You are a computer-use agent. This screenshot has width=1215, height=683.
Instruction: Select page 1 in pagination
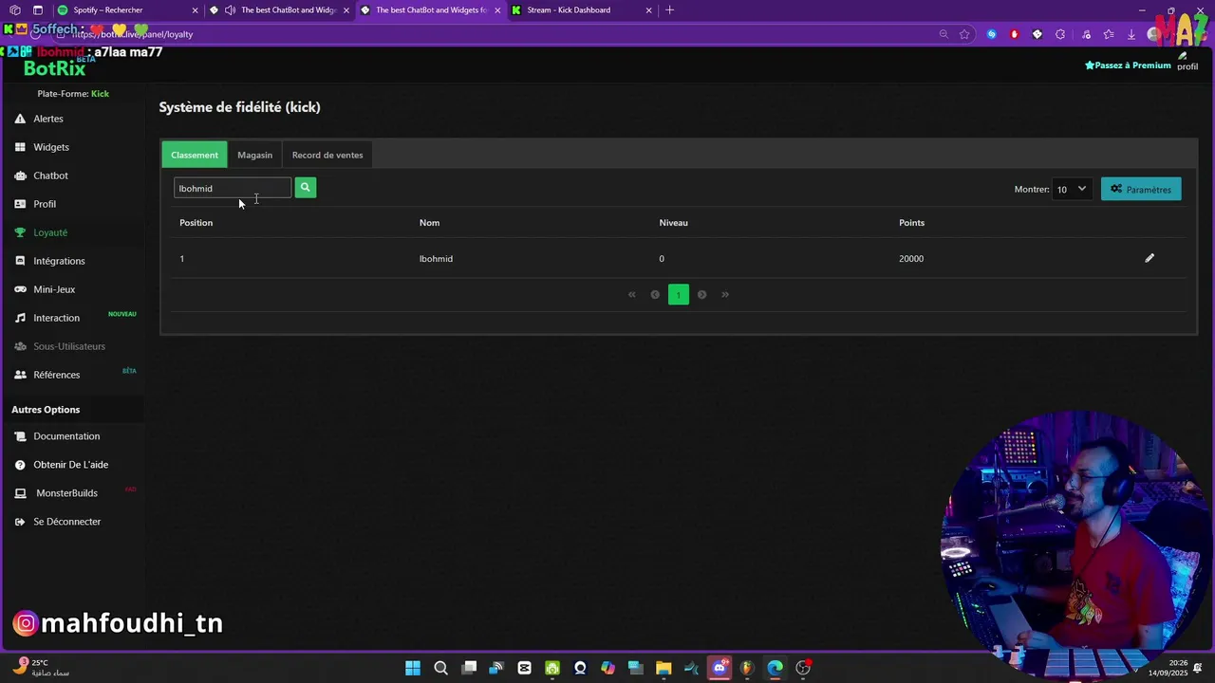point(678,294)
